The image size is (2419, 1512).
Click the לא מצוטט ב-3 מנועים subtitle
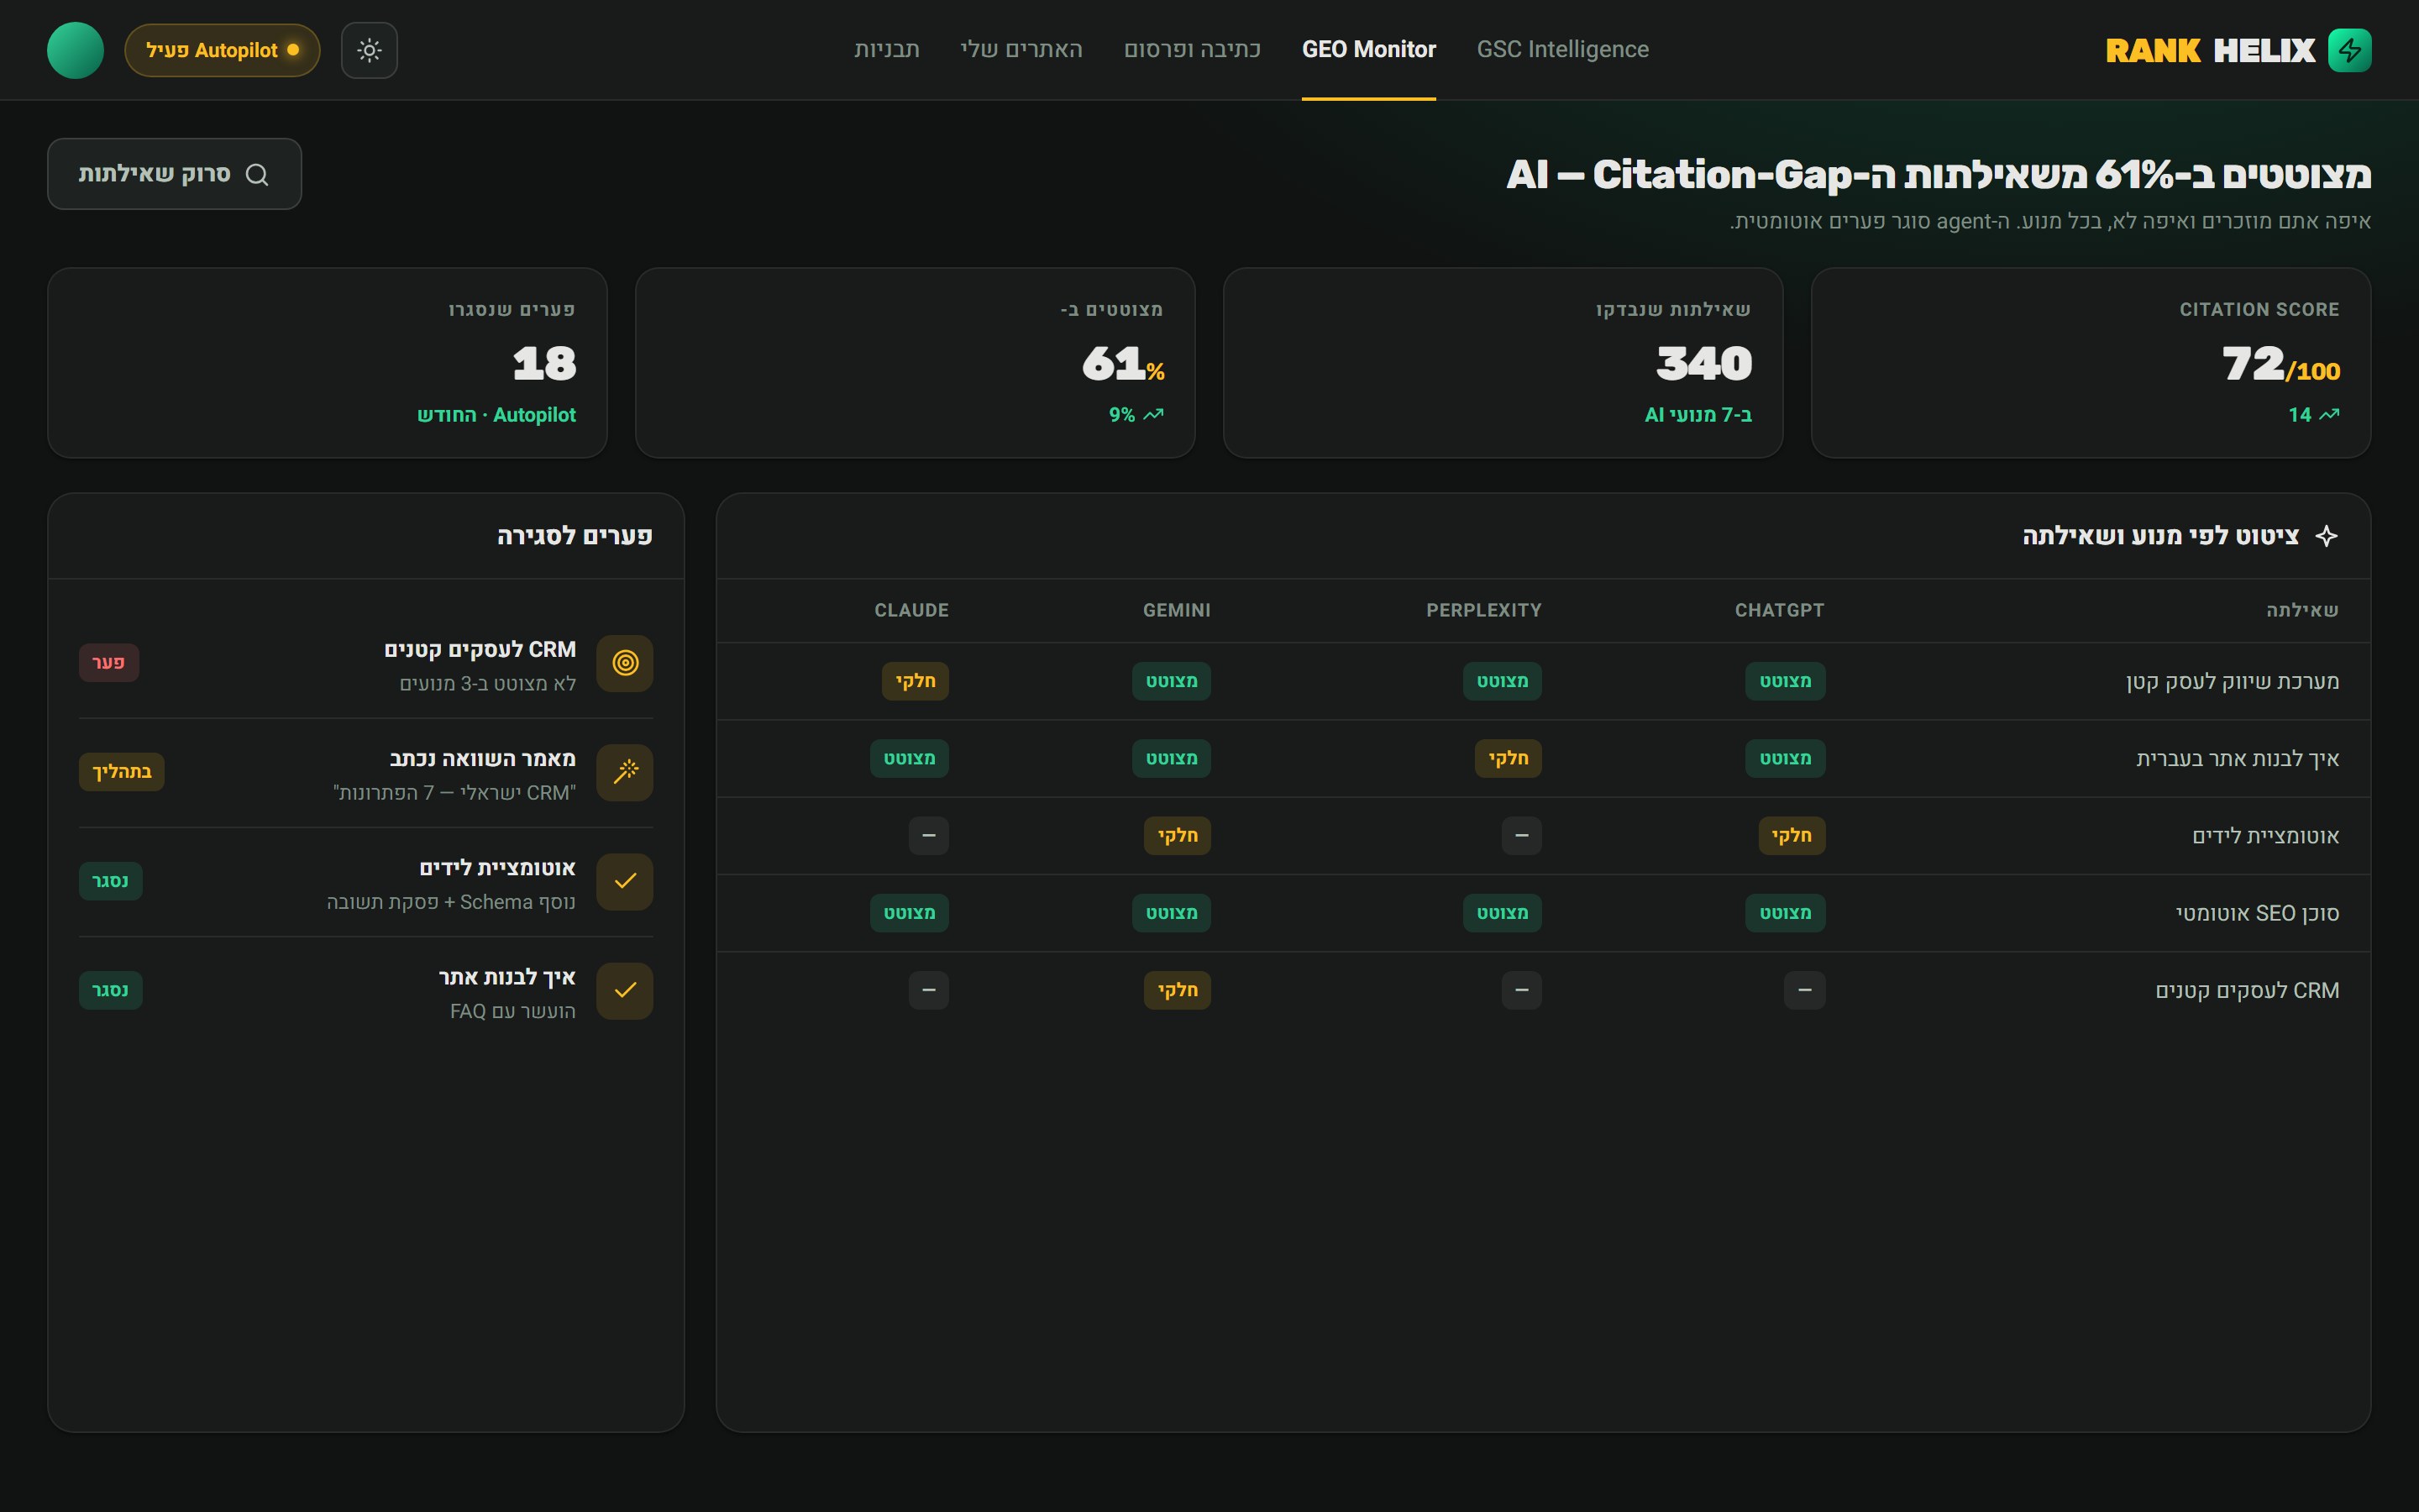[x=488, y=684]
